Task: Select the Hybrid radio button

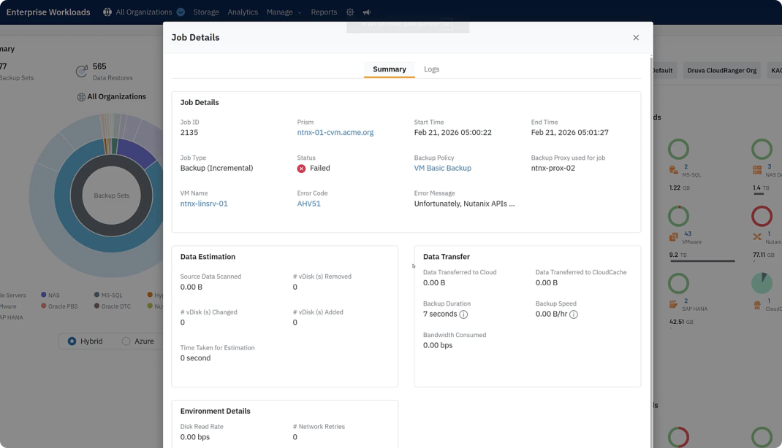Action: tap(72, 341)
